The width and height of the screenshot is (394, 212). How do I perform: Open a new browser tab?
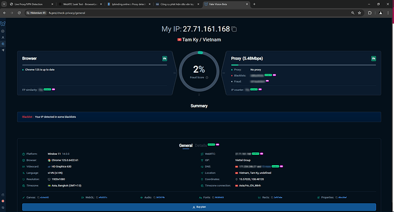254,4
